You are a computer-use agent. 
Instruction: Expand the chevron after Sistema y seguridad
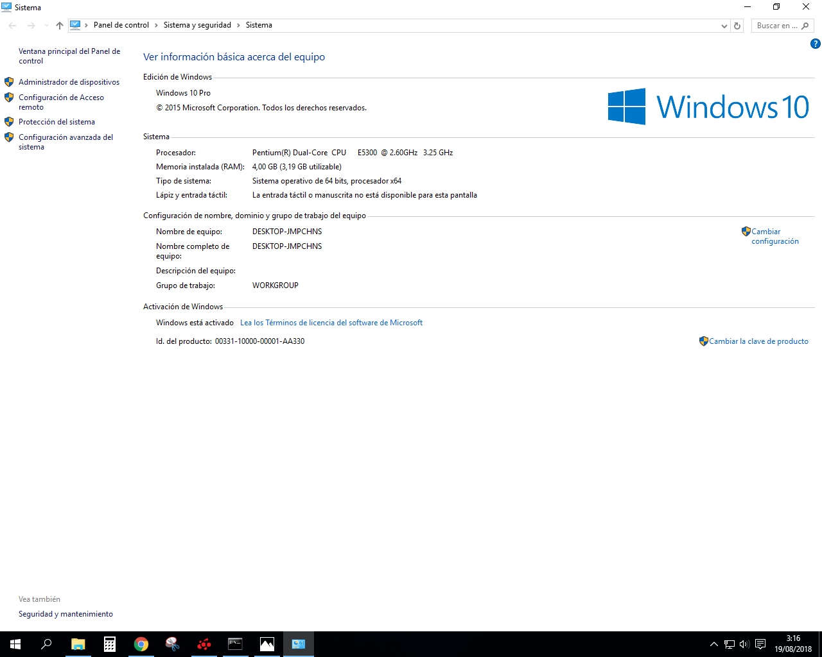[238, 26]
